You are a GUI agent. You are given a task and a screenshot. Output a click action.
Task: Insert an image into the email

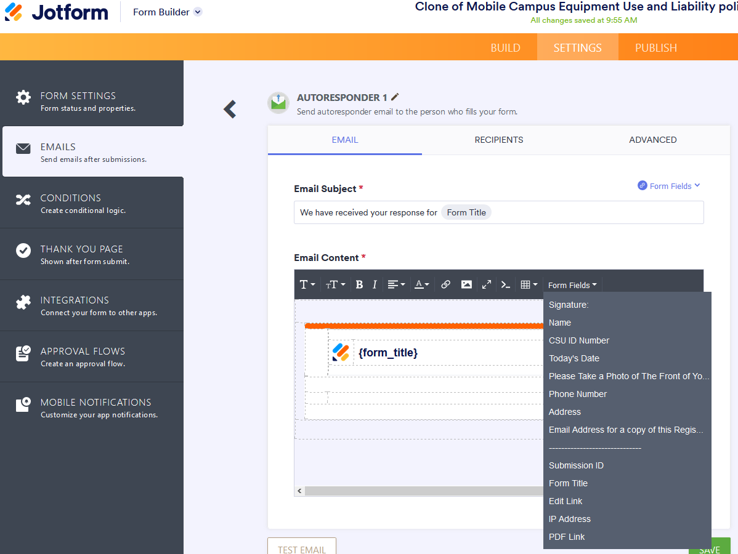tap(466, 284)
